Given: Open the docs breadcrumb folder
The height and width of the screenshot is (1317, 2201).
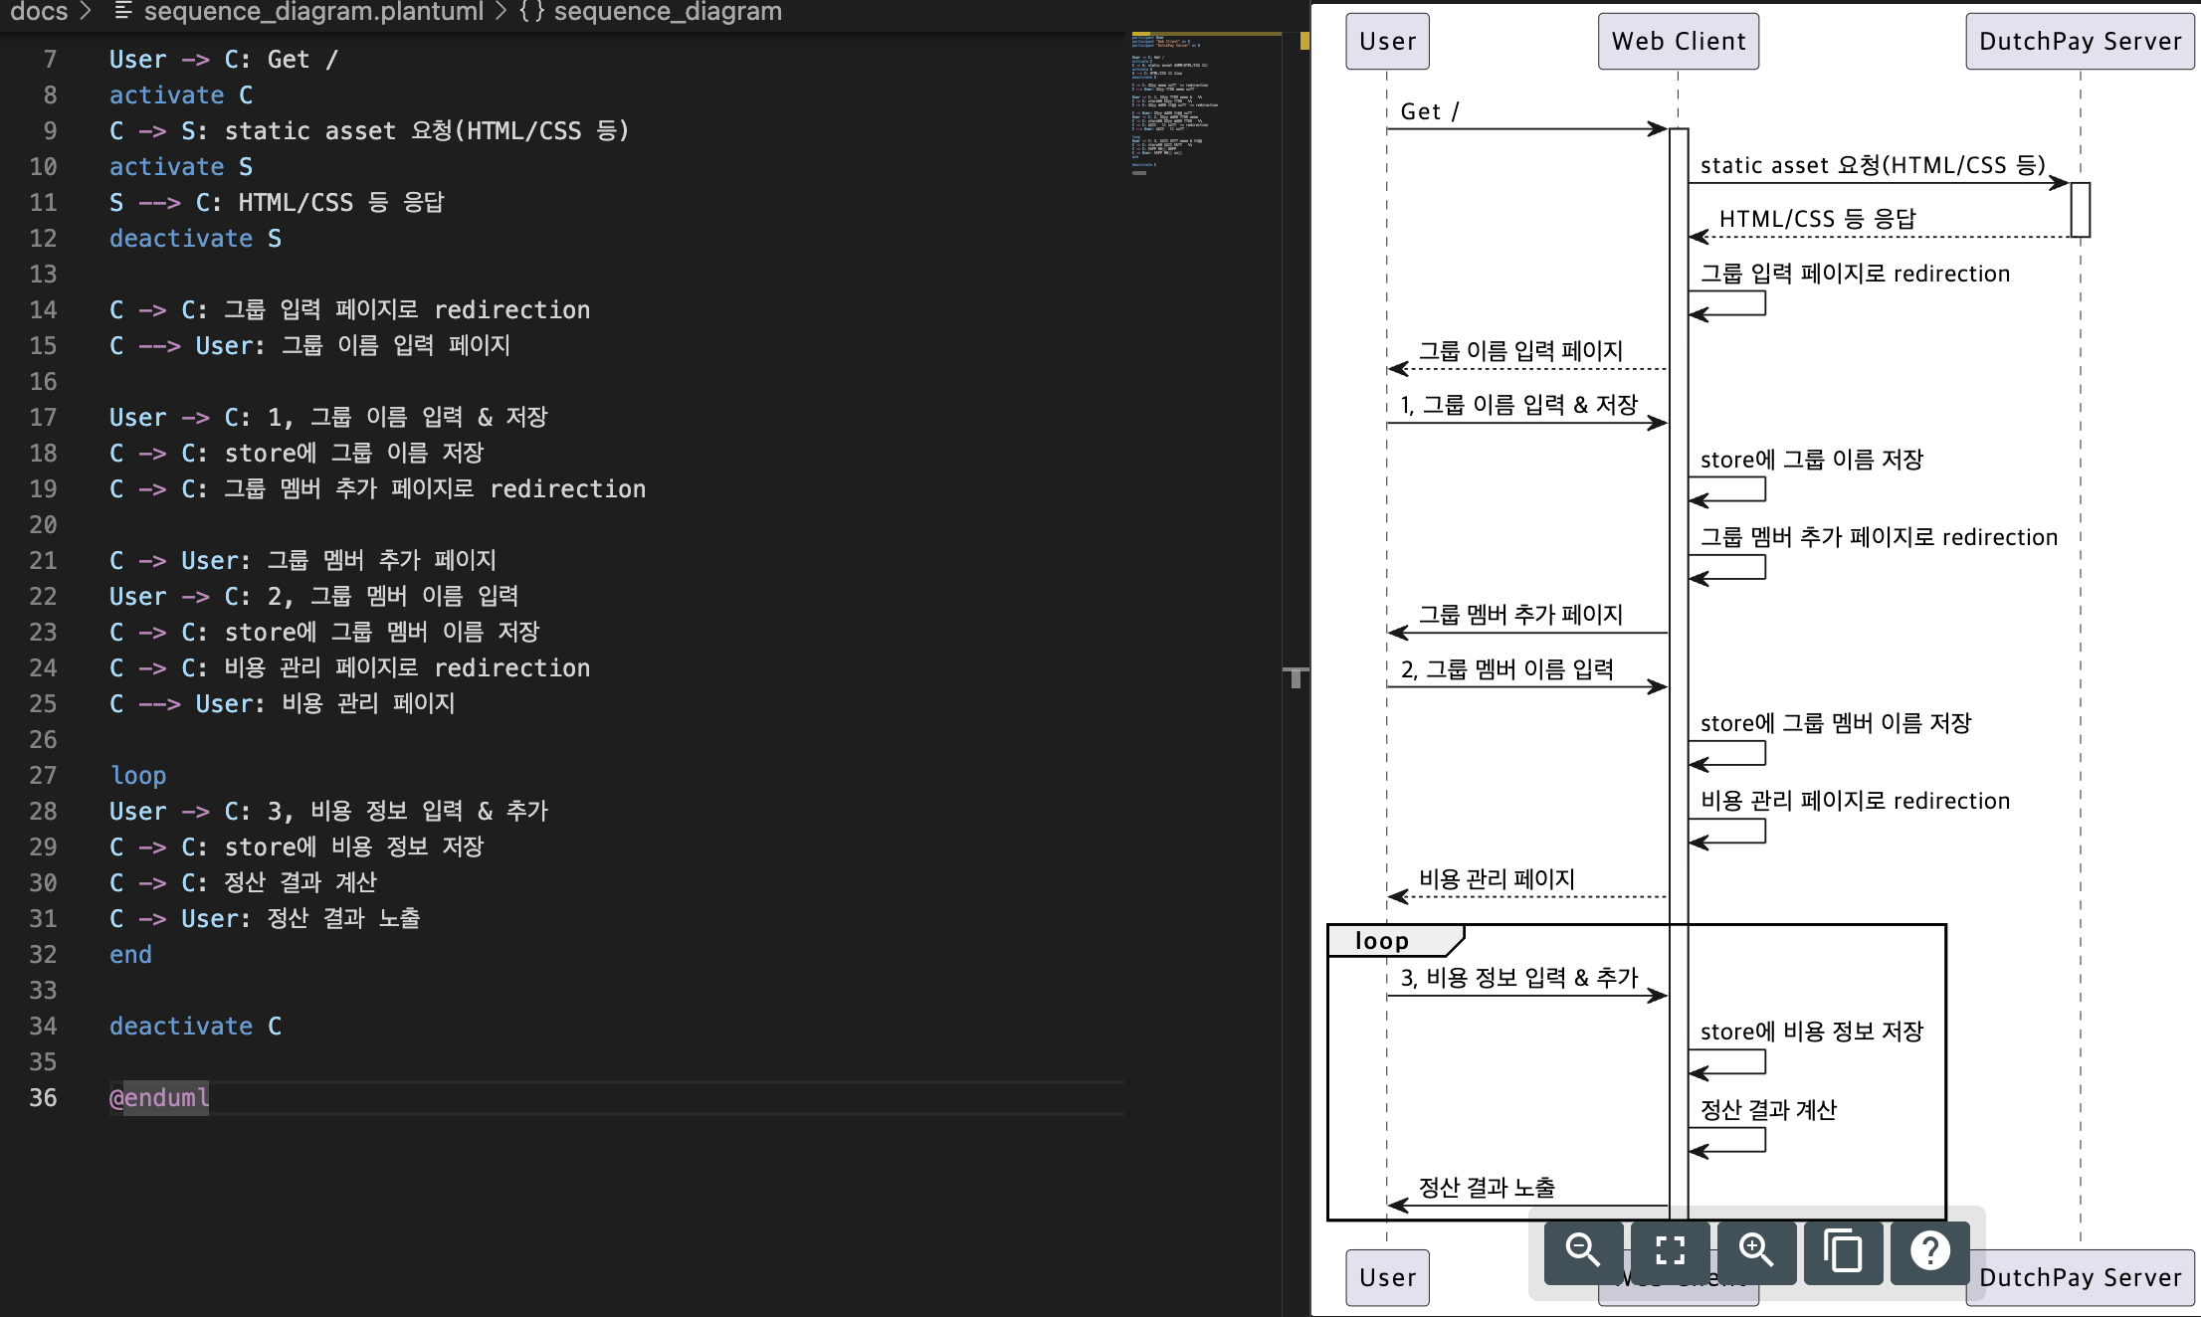Looking at the screenshot, I should coord(39,12).
